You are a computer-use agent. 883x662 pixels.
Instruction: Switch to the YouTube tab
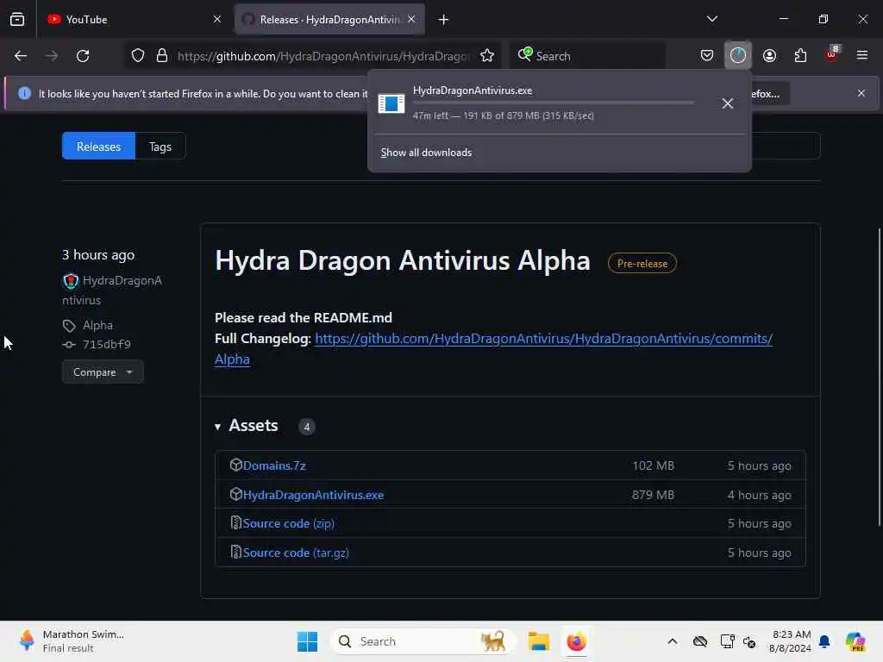pos(134,20)
